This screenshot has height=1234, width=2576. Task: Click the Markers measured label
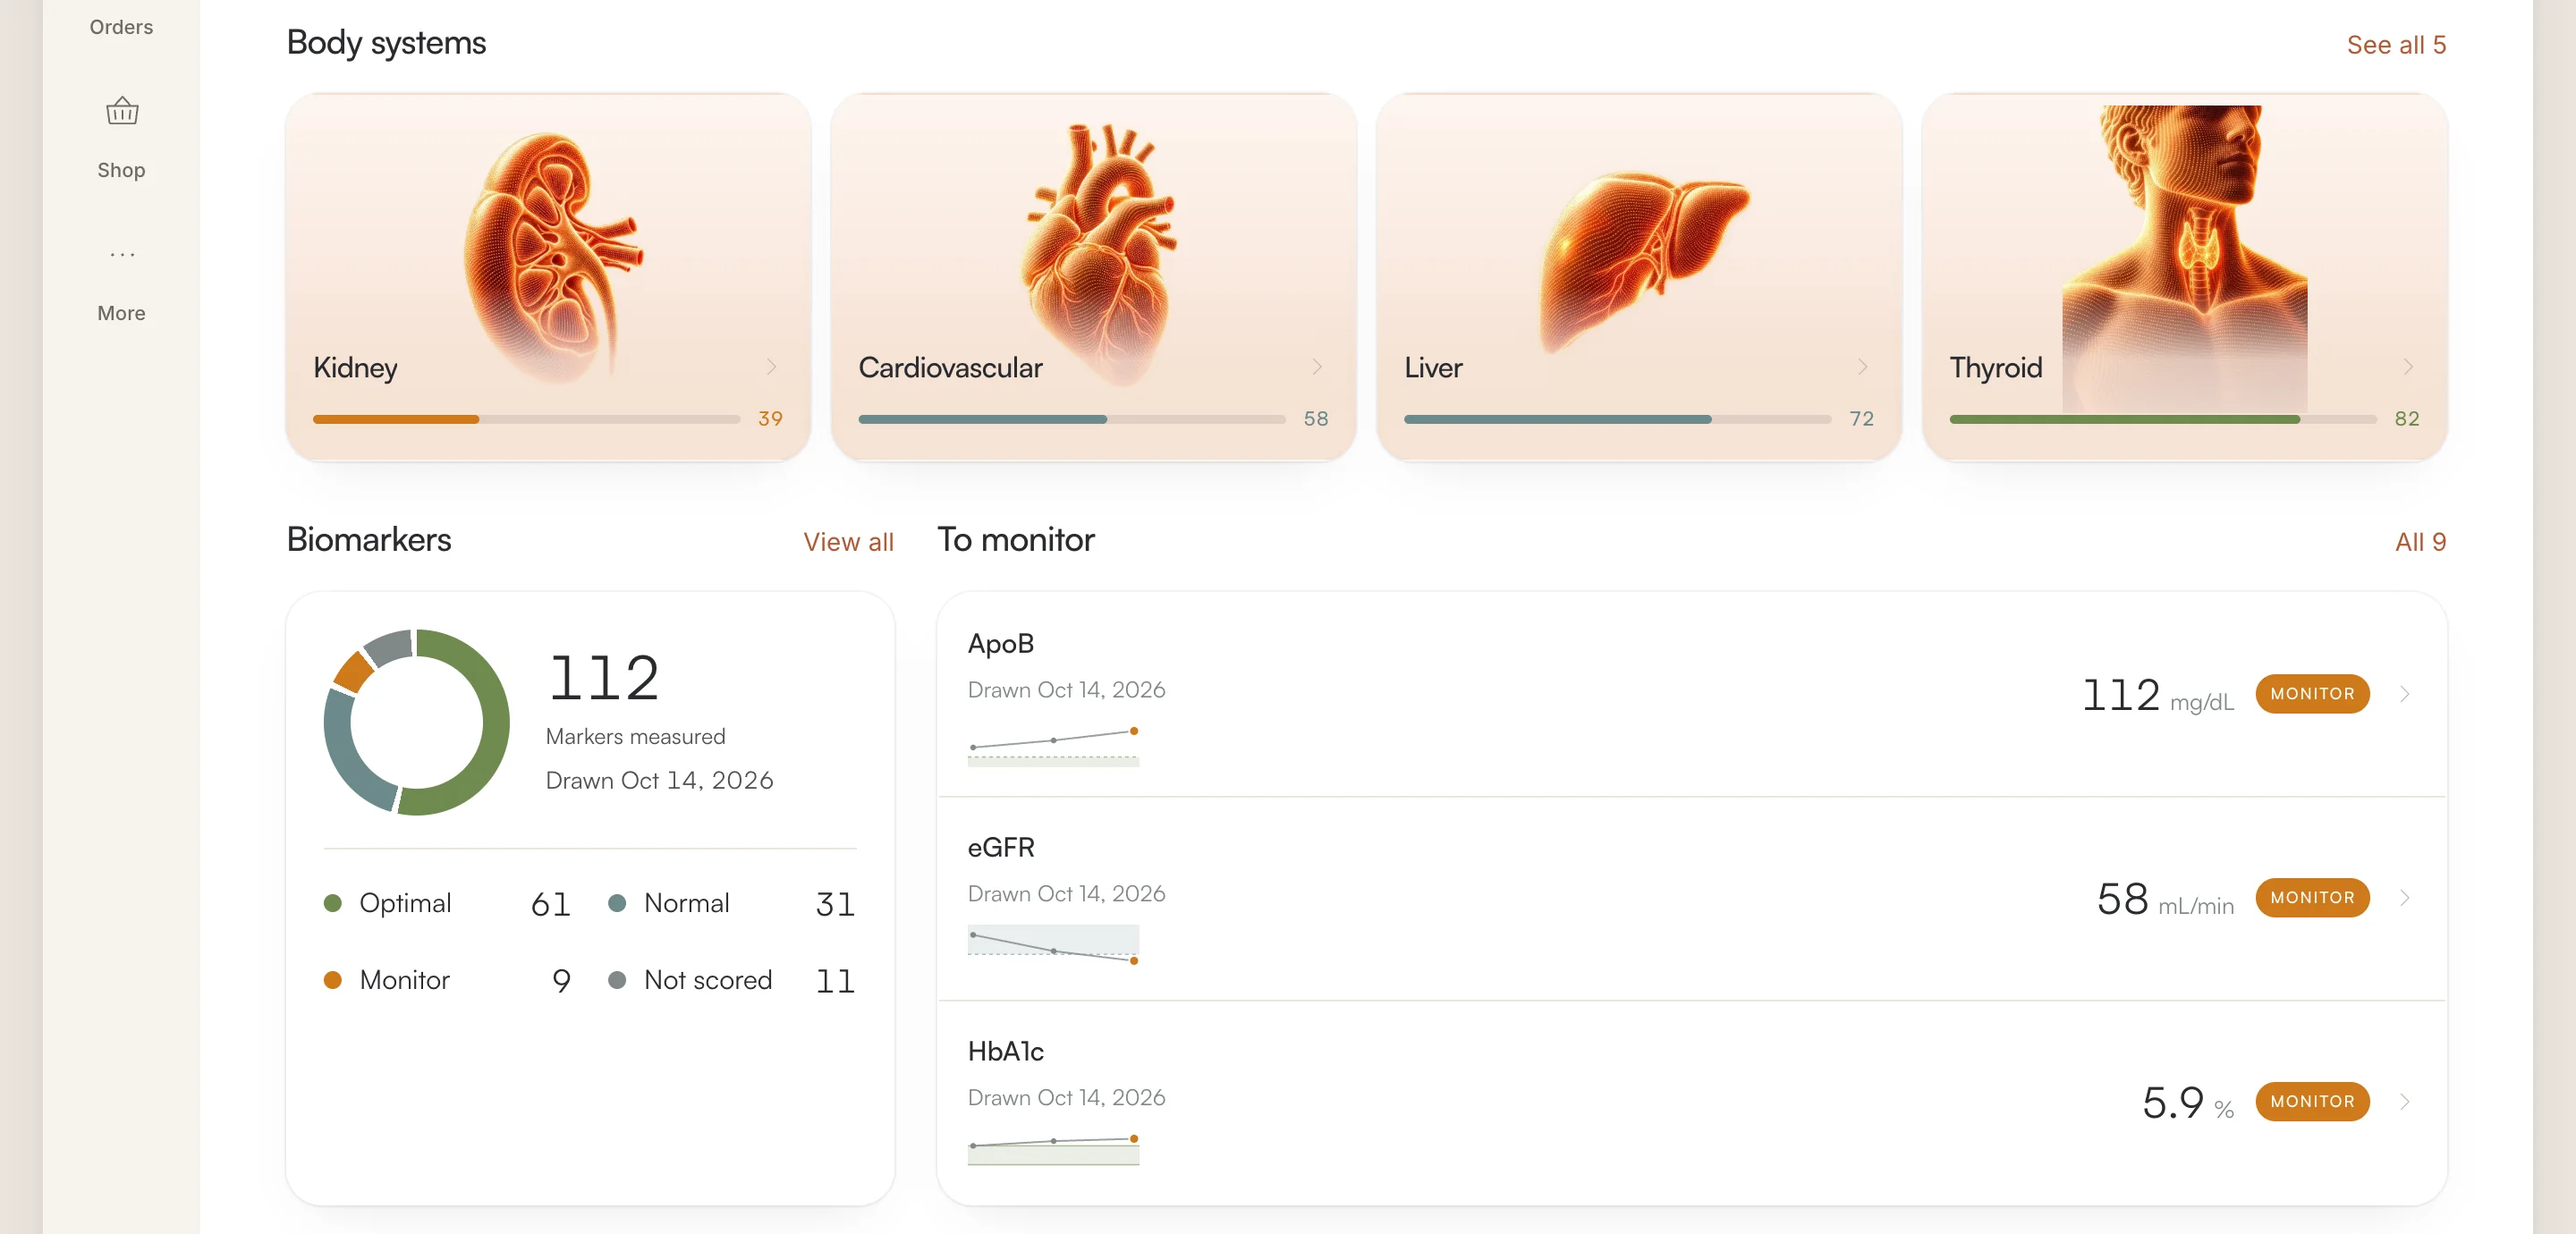636,737
